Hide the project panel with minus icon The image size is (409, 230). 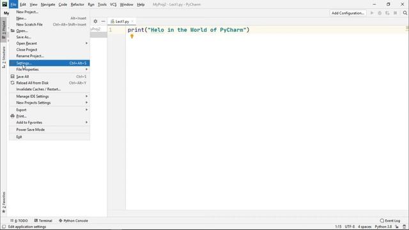point(104,21)
